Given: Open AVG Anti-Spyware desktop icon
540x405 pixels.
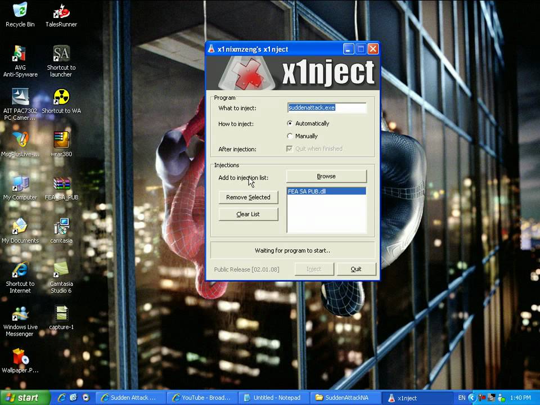Looking at the screenshot, I should pyautogui.click(x=20, y=61).
